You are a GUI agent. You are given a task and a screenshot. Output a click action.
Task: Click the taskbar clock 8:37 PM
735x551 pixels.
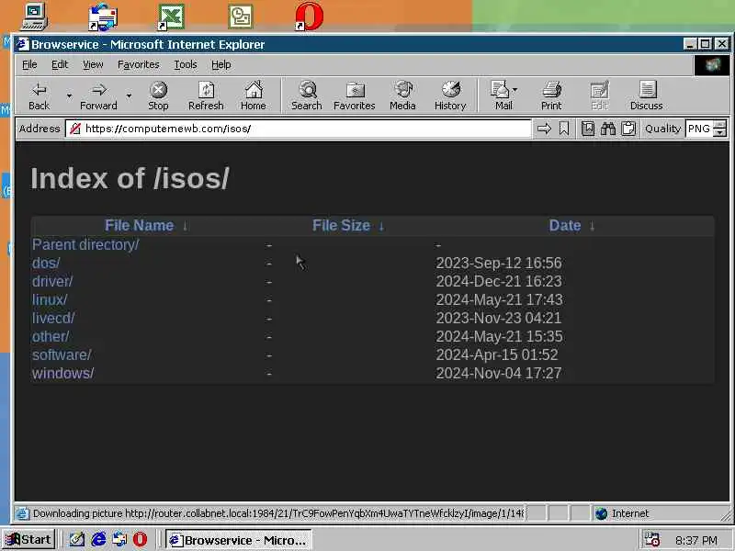tap(696, 540)
